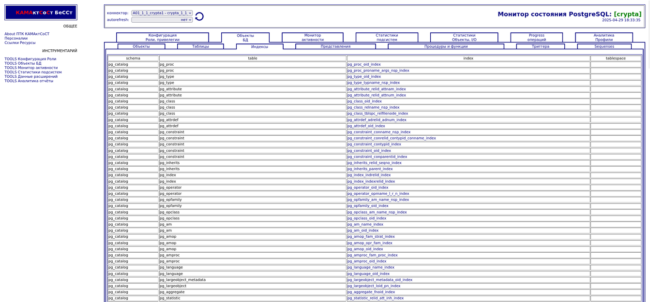The height and width of the screenshot is (302, 650).
Task: Click the tablespace column header
Action: tap(616, 58)
